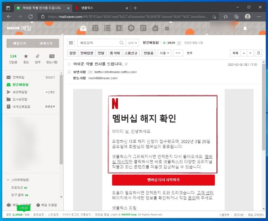Filter mails with attachment clip icon
The height and width of the screenshot is (221, 268).
click(37, 59)
